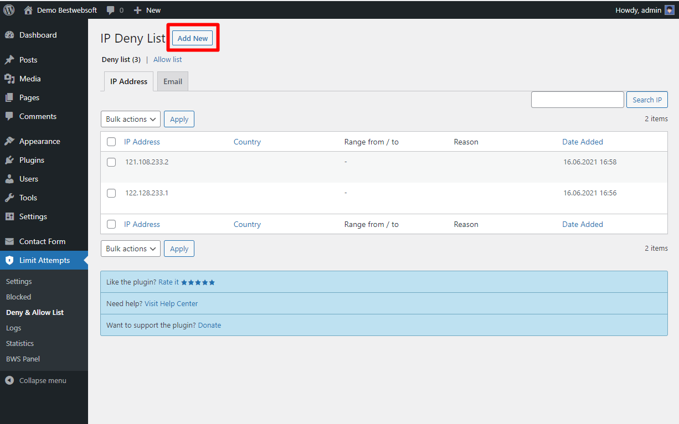Click the Pages icon in sidebar
Screen dimensions: 679x424
pos(9,97)
